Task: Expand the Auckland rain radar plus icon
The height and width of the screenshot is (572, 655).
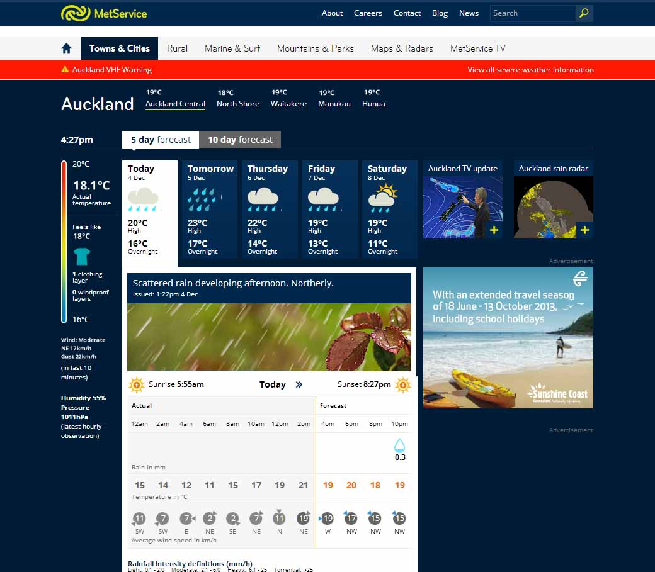Action: coord(584,230)
